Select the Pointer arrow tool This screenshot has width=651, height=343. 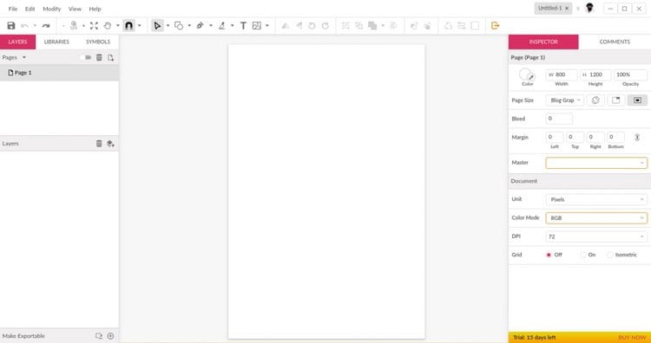pos(157,26)
